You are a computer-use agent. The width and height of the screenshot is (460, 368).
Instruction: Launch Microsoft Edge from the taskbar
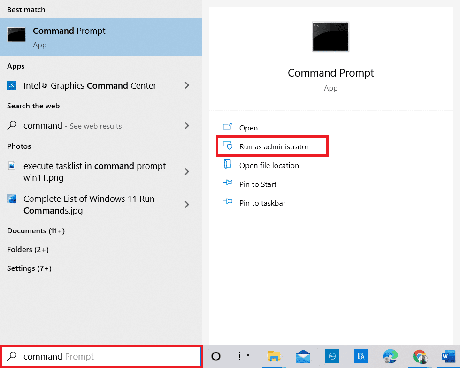tap(390, 356)
